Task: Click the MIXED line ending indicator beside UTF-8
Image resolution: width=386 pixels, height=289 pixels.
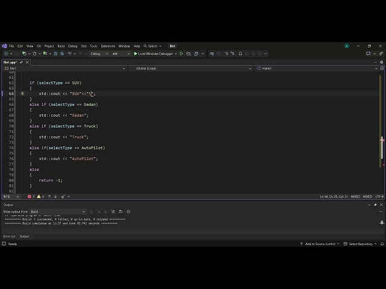Action: [x=367, y=197]
